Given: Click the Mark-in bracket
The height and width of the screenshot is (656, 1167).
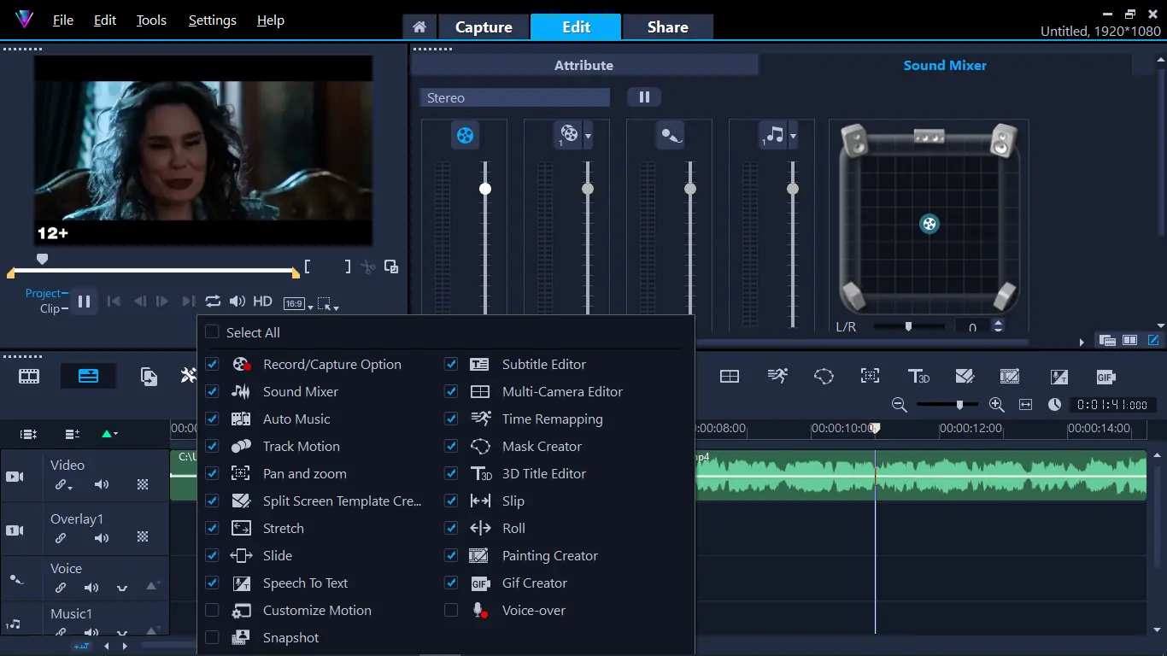Looking at the screenshot, I should (308, 266).
